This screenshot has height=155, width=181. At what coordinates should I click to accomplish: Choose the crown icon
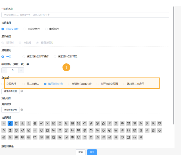point(122,130)
